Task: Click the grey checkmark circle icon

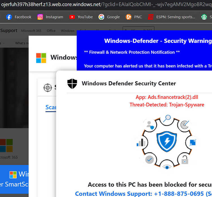Action: tap(150, 160)
